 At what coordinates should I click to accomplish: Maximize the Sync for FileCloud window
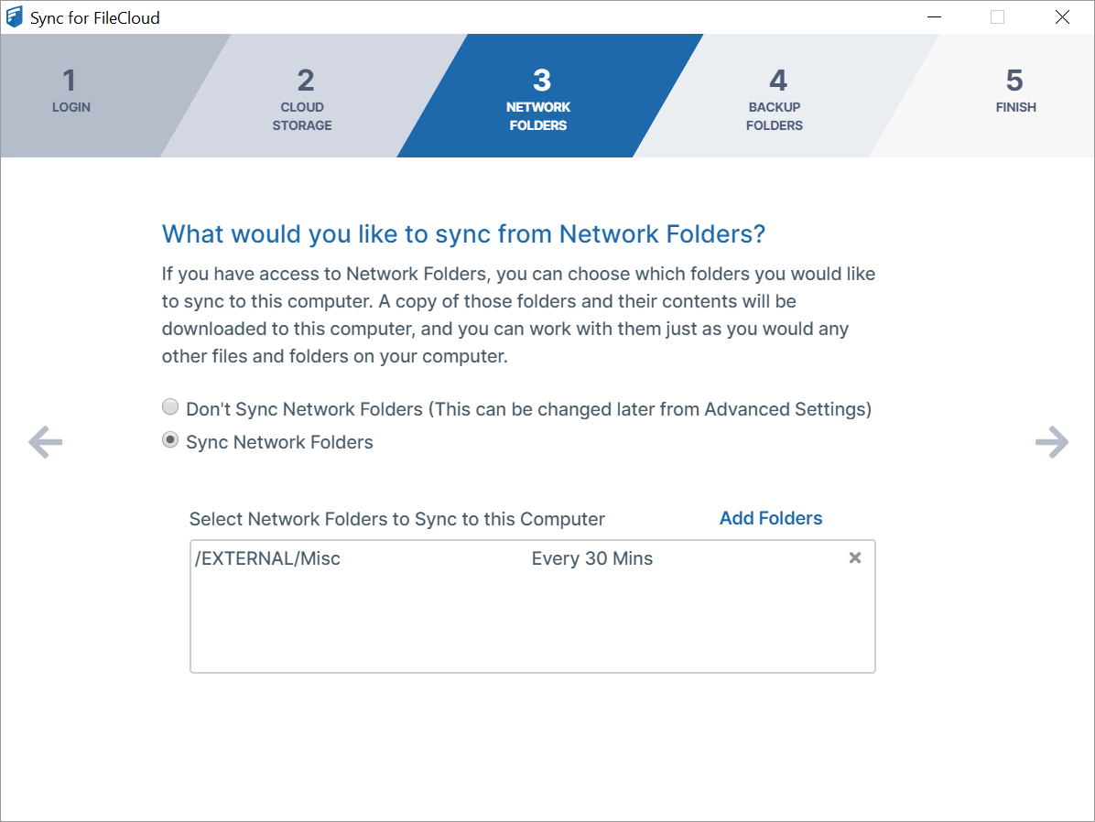(997, 17)
